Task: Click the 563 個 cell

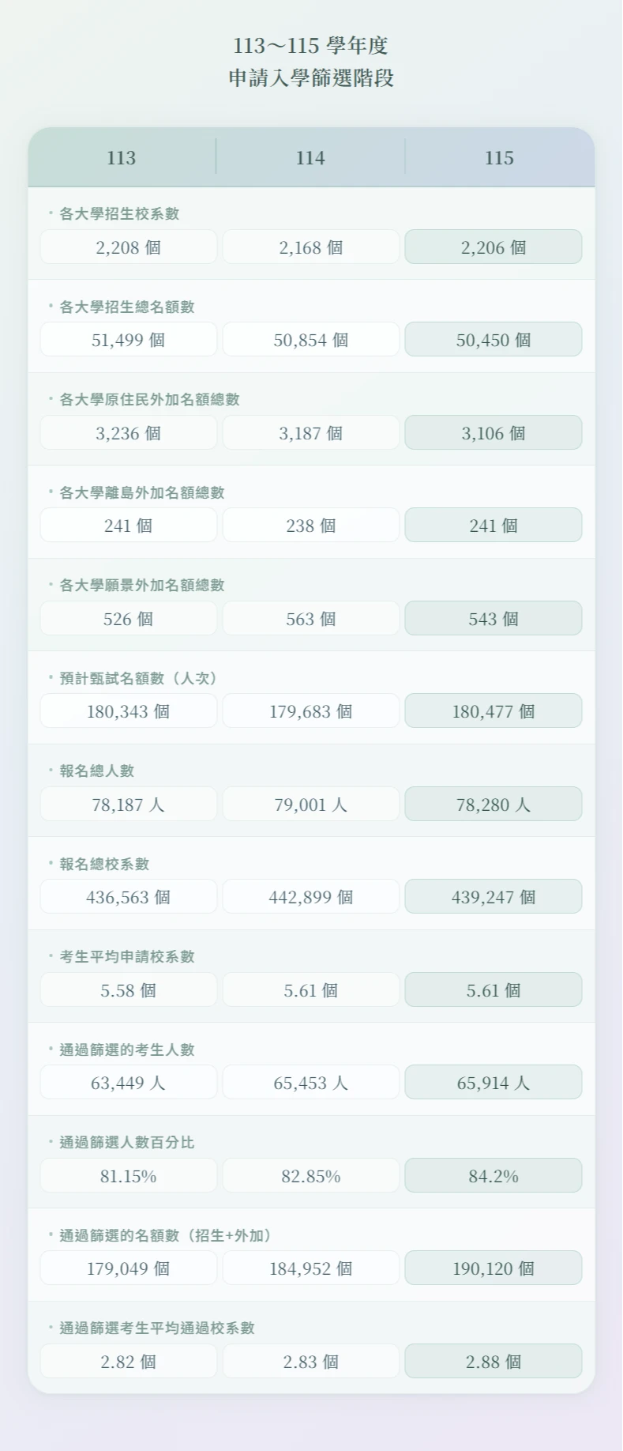Action: pos(311,619)
